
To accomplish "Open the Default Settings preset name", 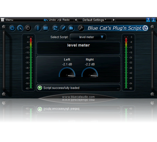I will (x=94, y=20).
